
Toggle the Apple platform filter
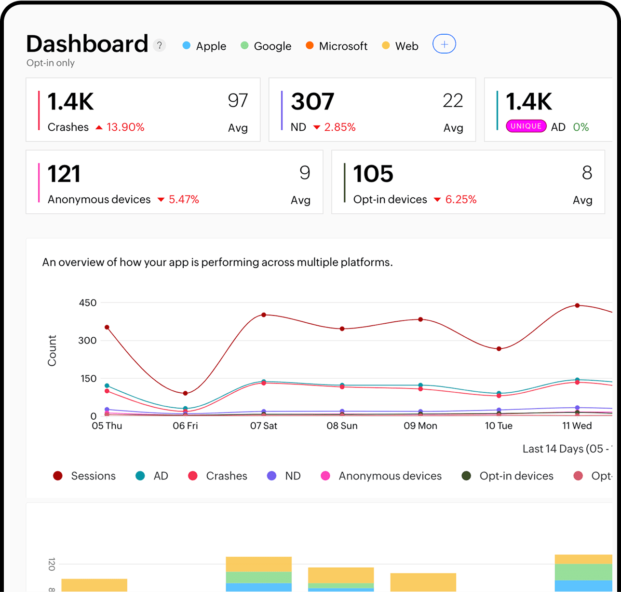tap(204, 46)
